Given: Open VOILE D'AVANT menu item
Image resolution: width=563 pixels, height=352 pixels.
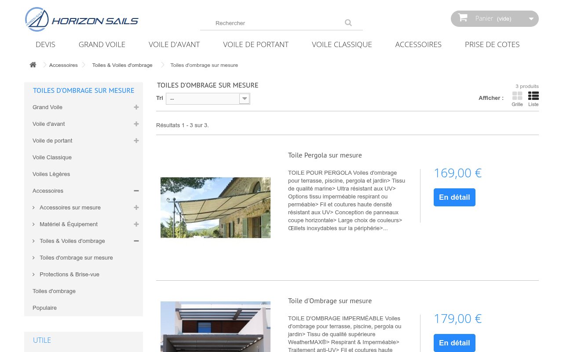Looking at the screenshot, I should [174, 44].
